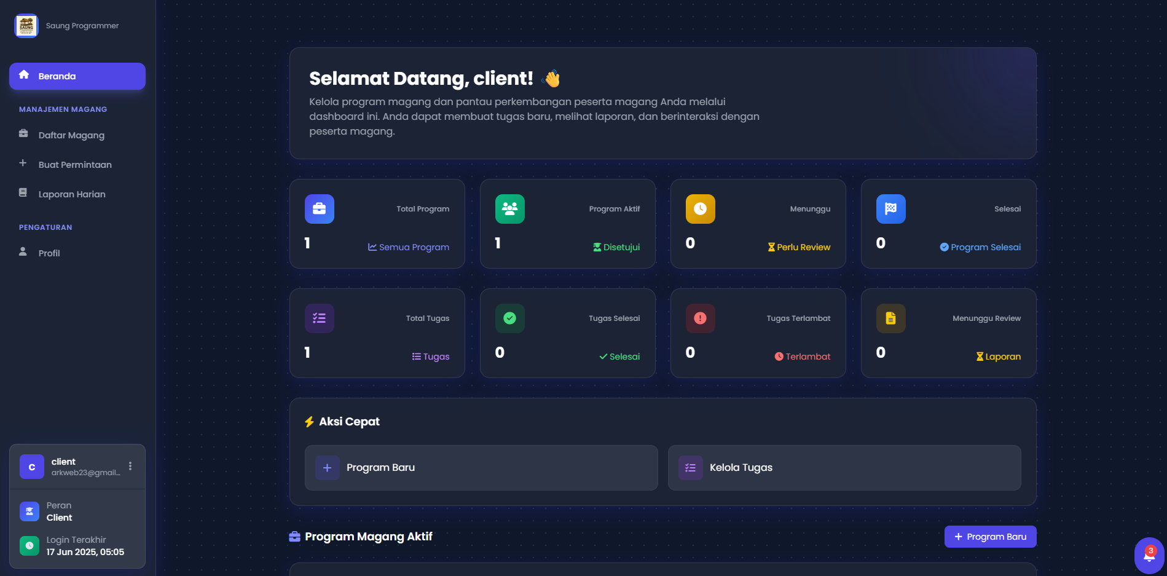Open the Profil settings page
Viewport: 1167px width, 576px height.
click(x=49, y=253)
